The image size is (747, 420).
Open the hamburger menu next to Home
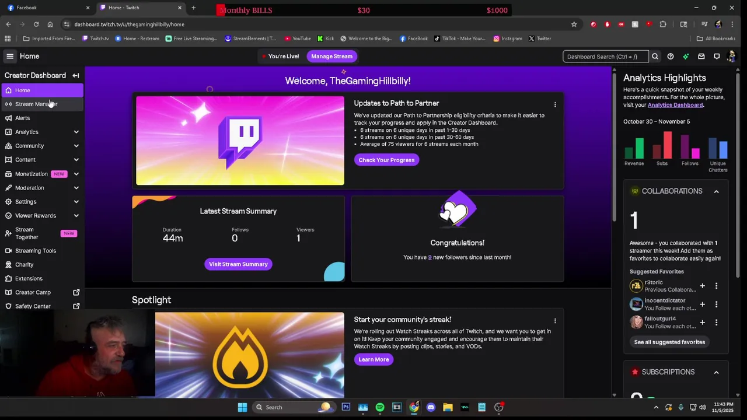coord(10,56)
